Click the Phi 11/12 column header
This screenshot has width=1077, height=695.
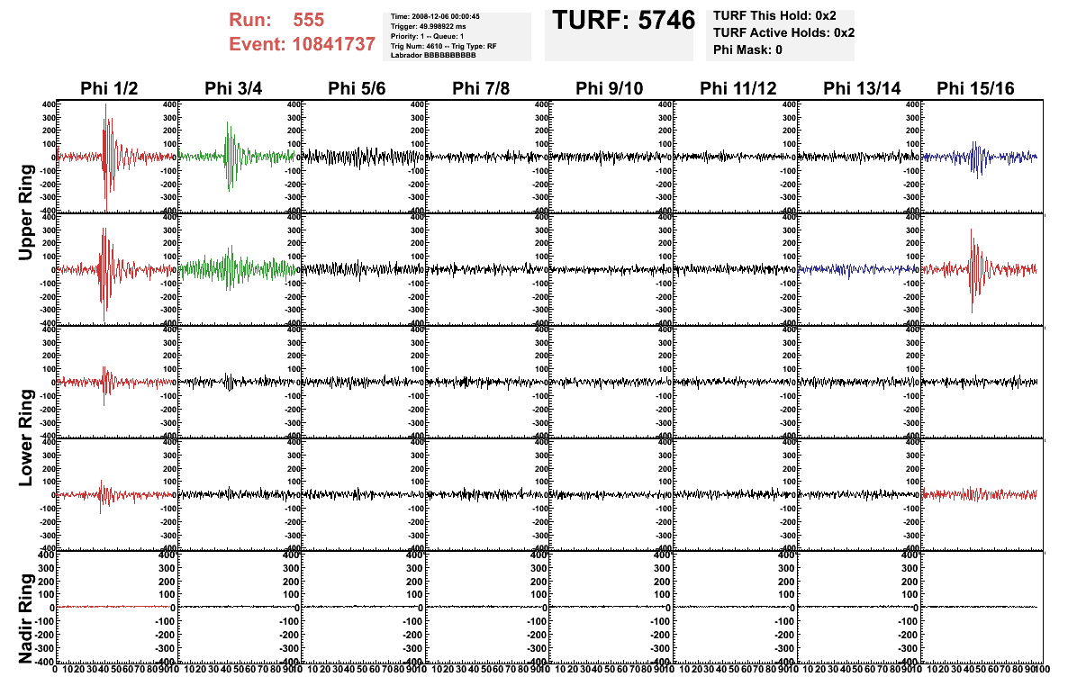click(x=738, y=88)
